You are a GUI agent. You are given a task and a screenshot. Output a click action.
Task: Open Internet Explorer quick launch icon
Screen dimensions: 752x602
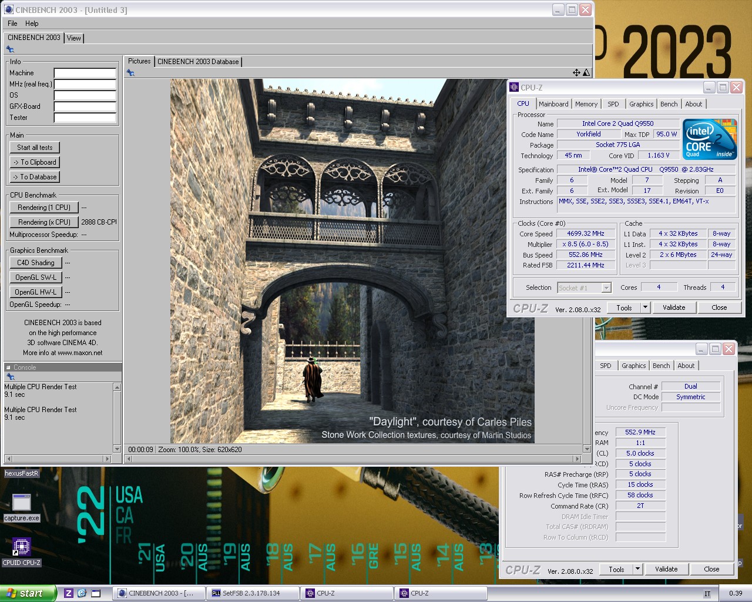click(x=82, y=593)
